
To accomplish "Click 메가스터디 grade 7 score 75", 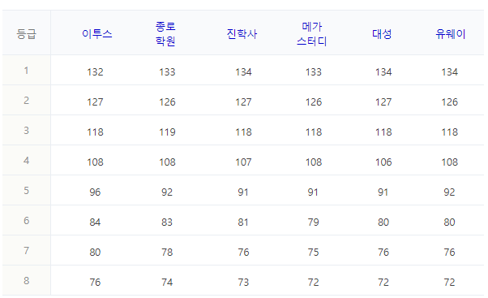I will coord(314,253).
